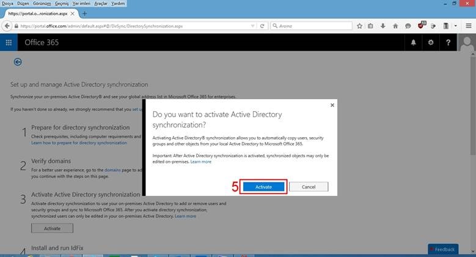Bookmark this page with the star icon

(x=359, y=26)
